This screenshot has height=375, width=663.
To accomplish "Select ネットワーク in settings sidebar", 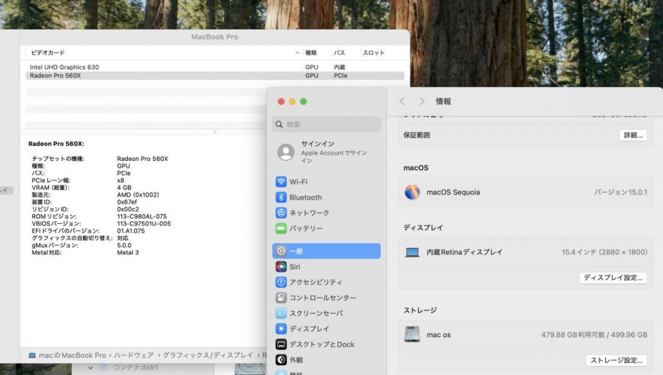I will [x=326, y=213].
